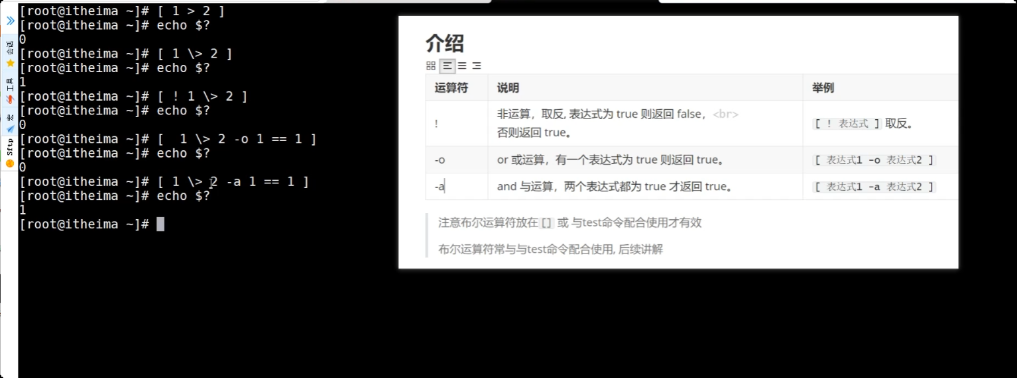The height and width of the screenshot is (378, 1017).
Task: Click the '-a' operator cell
Action: point(457,187)
